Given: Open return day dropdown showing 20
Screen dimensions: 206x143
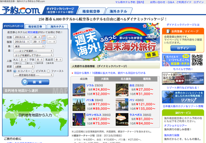Looking at the screenshot, I should click(x=36, y=42).
